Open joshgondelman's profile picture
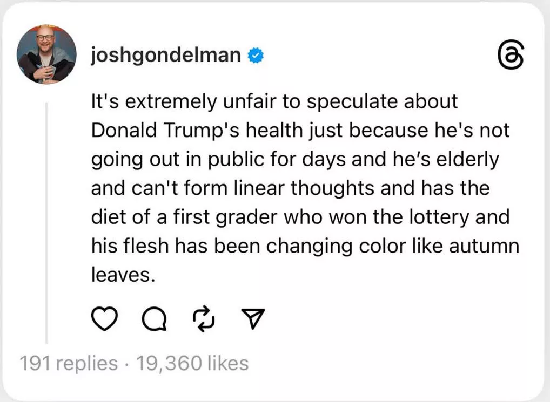 tap(46, 54)
